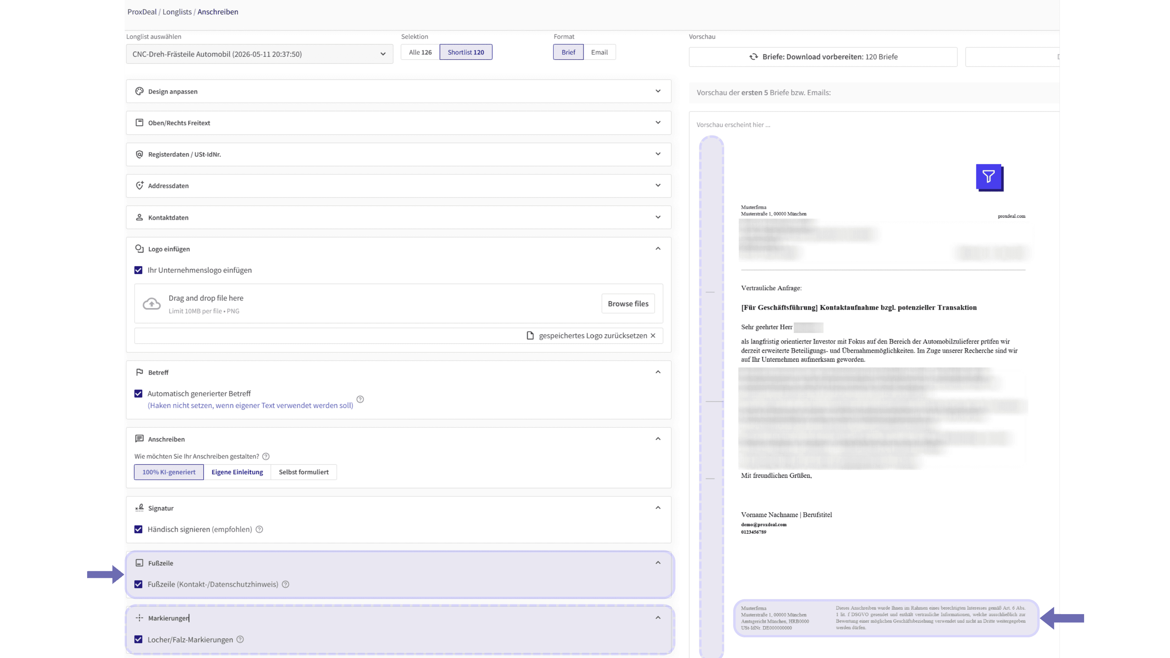Viewport: 1170px width, 658px height.
Task: Click the funnel logo in letter preview
Action: click(x=990, y=178)
